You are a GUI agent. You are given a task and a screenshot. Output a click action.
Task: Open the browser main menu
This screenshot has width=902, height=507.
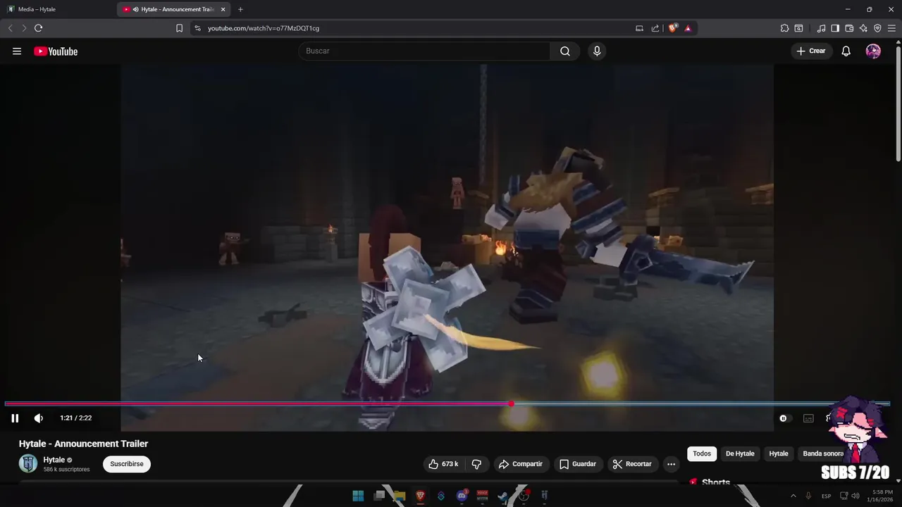tap(891, 28)
